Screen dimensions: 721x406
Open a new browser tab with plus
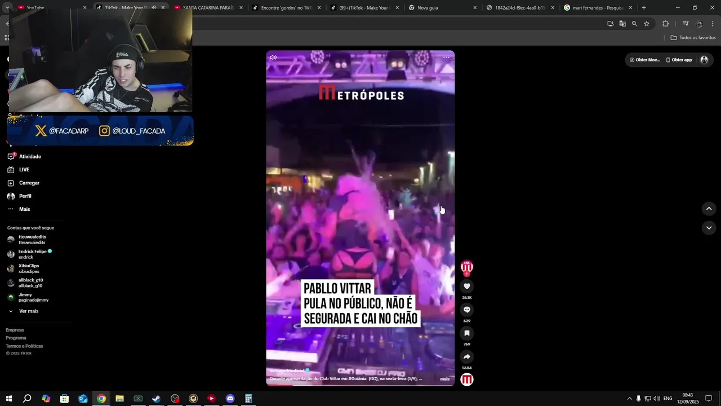coord(644,7)
